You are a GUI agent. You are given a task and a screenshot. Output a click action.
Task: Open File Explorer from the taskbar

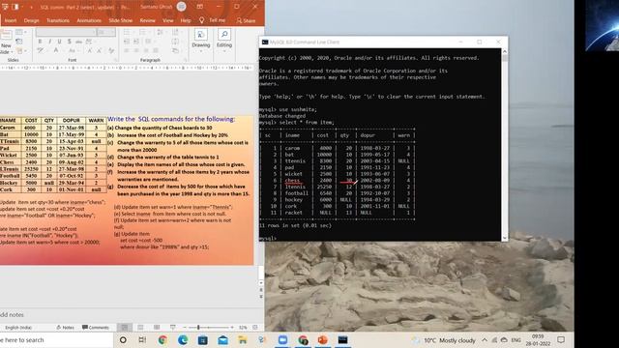tap(243, 340)
